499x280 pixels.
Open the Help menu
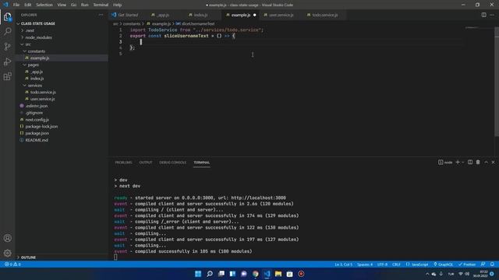[118, 5]
